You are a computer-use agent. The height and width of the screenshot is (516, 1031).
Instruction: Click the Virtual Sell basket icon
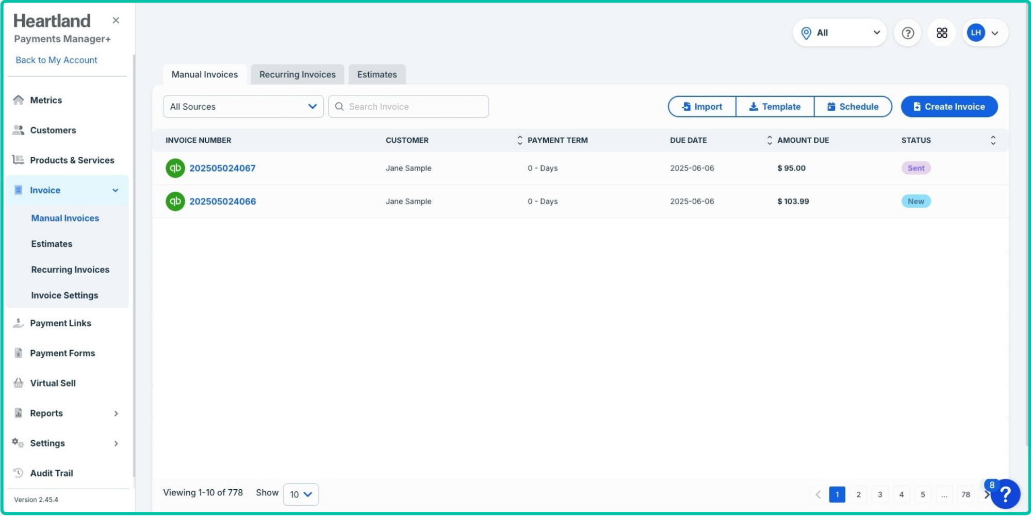tap(19, 383)
